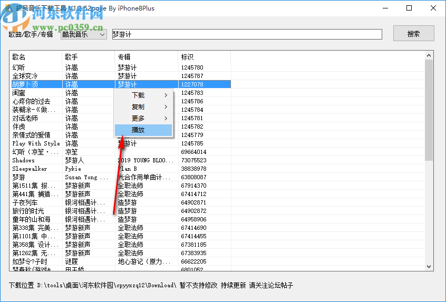Screen dimensions: 446x302
Task: Select the row 第441集 捕猎...
Action: coord(121,194)
